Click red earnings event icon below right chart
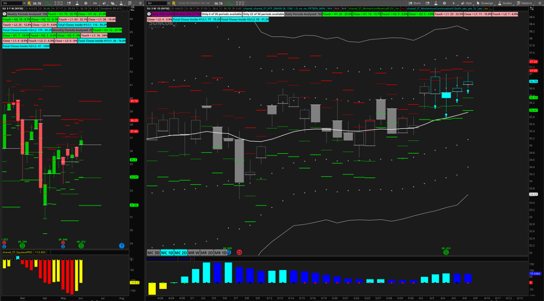Screen dimensions: 544x301 click(x=239, y=253)
